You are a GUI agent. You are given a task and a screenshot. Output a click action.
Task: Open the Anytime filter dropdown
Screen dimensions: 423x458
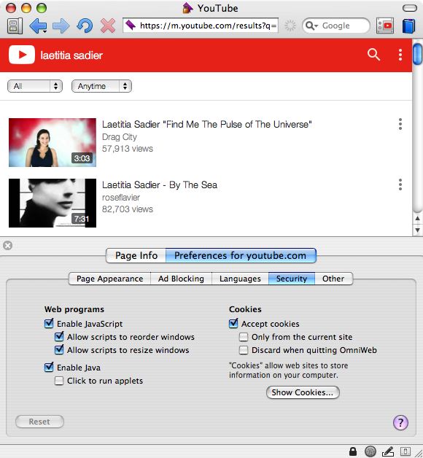click(101, 86)
